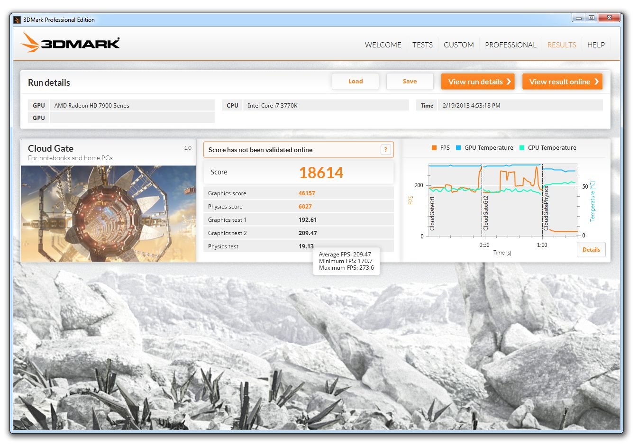Click the Intel Core i7 3770K field

point(326,105)
